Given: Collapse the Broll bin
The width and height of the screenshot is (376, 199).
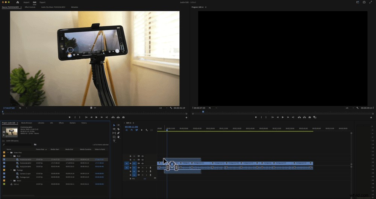Looking at the screenshot, I should (x=11, y=156).
